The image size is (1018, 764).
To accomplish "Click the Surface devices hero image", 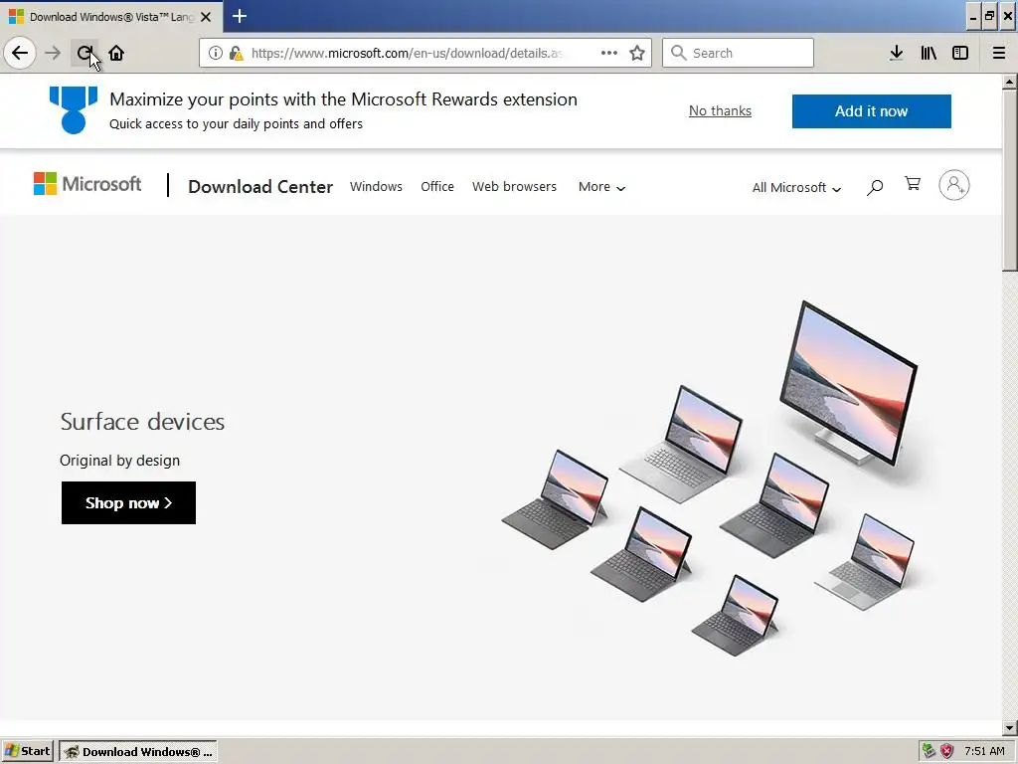I will (x=711, y=477).
